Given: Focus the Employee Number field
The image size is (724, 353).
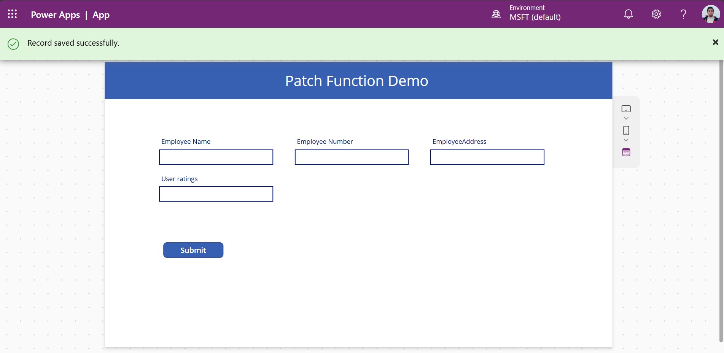Looking at the screenshot, I should [x=352, y=157].
